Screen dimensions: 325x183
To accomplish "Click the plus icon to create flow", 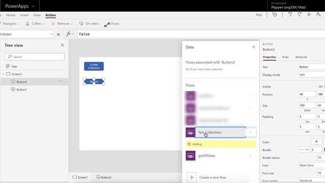I will click(x=192, y=177).
